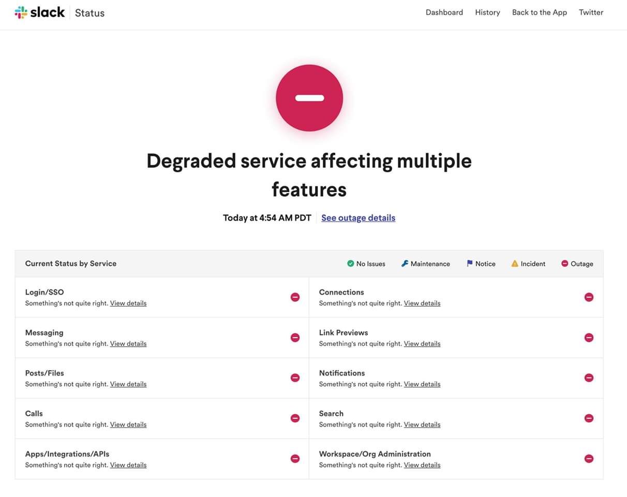This screenshot has height=497, width=627.
Task: Click the Status label beside Slack logo
Action: point(89,13)
